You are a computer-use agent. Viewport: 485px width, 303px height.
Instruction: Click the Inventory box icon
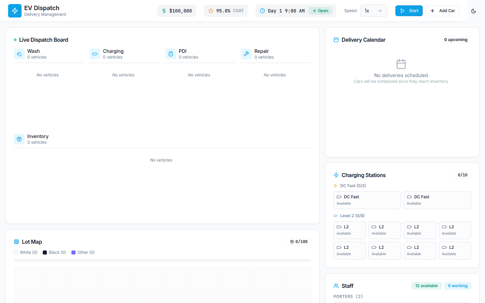(x=19, y=139)
